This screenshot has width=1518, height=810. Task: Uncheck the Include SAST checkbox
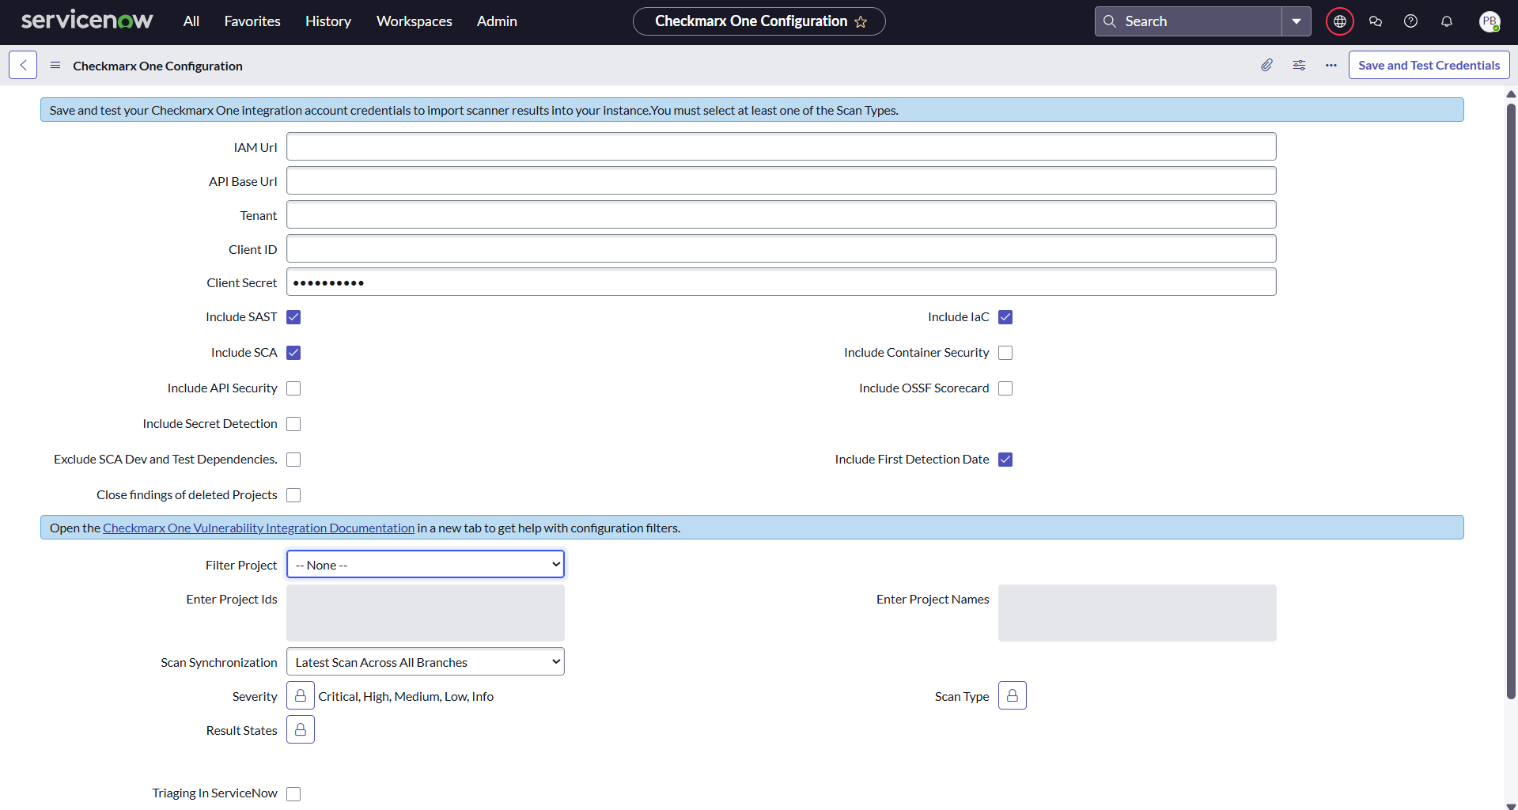(x=293, y=317)
